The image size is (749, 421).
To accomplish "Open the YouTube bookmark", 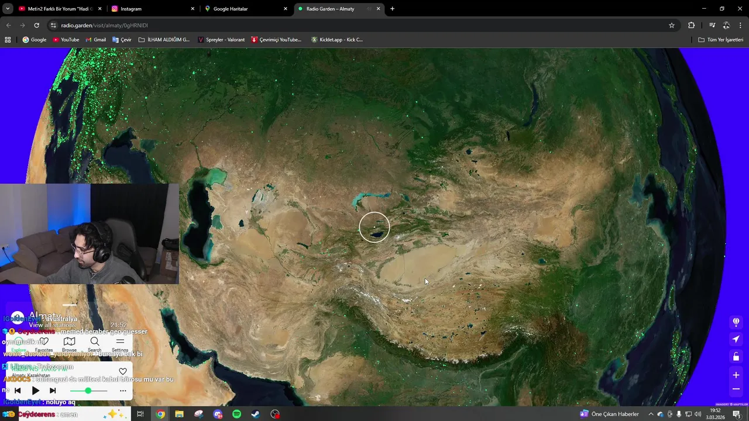I will pos(66,40).
